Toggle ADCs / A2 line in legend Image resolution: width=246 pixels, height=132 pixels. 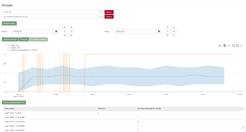12,45
